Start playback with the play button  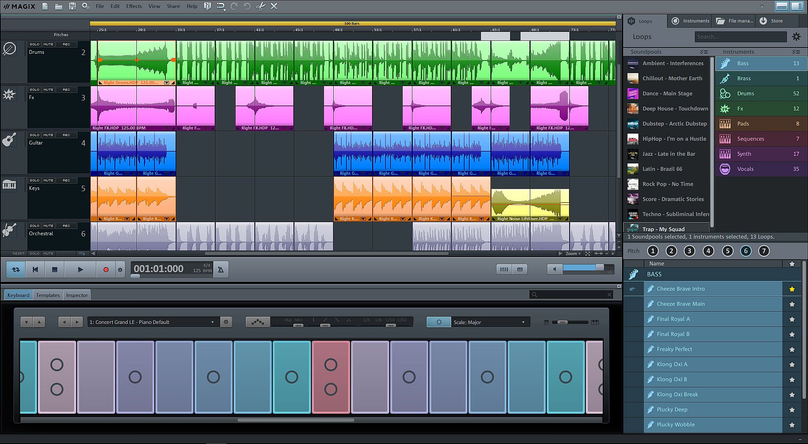[80, 270]
